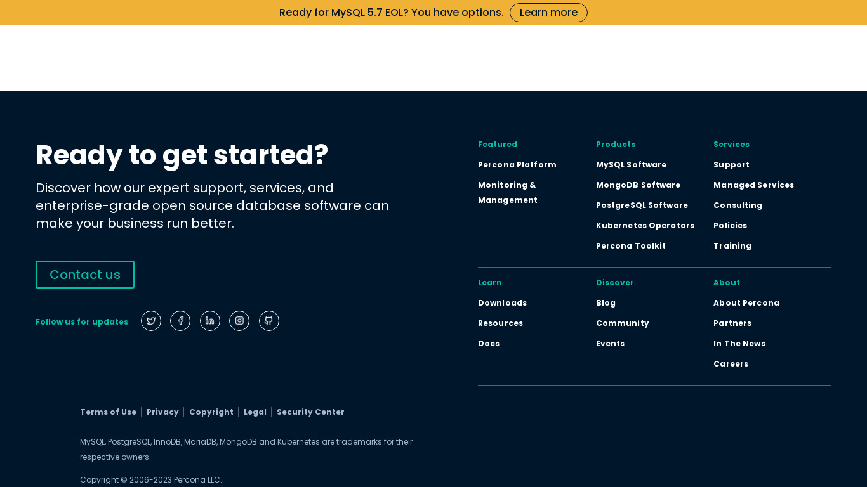Screen dimensions: 867x487
Task: Open Terms of Use link
Action: pos(108,412)
